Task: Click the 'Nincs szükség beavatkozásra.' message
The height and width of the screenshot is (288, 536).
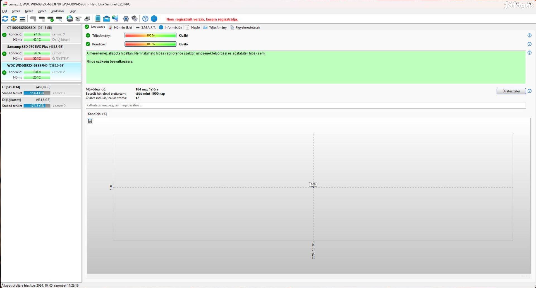Action: (x=110, y=61)
